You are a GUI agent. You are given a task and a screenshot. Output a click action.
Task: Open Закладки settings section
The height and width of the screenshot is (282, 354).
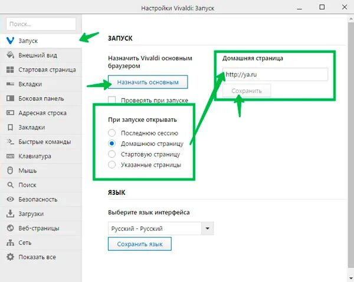[41, 127]
